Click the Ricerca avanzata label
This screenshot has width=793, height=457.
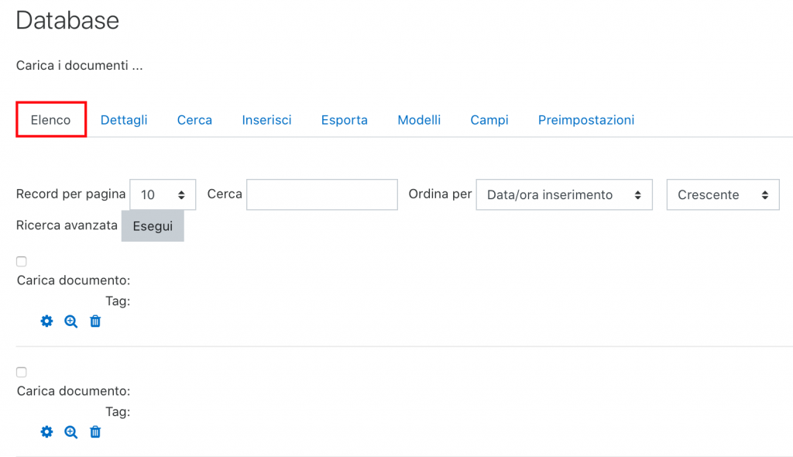point(67,225)
